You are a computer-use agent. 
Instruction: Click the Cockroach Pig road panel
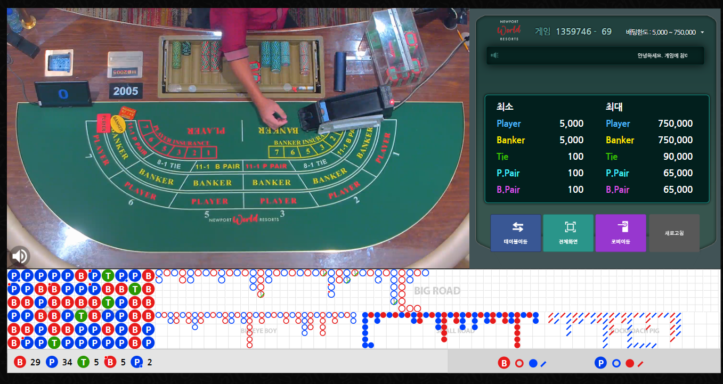tap(633, 330)
